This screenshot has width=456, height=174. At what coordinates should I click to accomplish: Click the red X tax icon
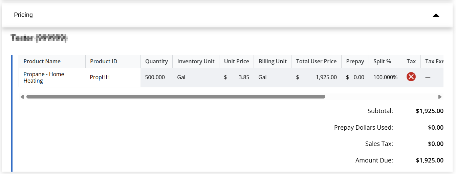pos(411,77)
